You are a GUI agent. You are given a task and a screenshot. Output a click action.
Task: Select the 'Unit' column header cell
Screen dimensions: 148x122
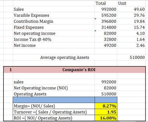pos(131,3)
